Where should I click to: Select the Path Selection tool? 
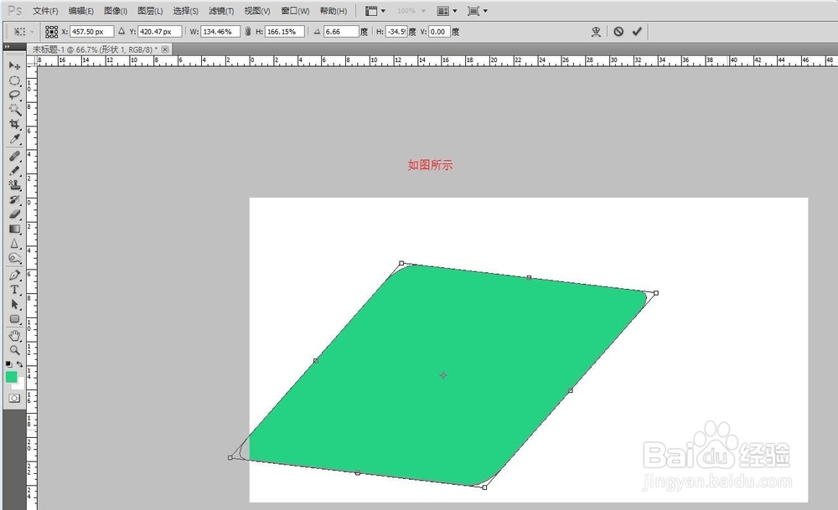[x=14, y=304]
